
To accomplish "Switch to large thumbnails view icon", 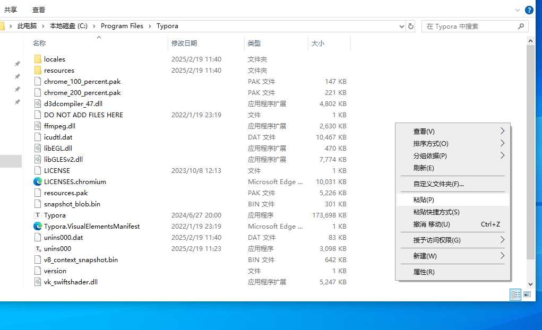I will coord(527,294).
